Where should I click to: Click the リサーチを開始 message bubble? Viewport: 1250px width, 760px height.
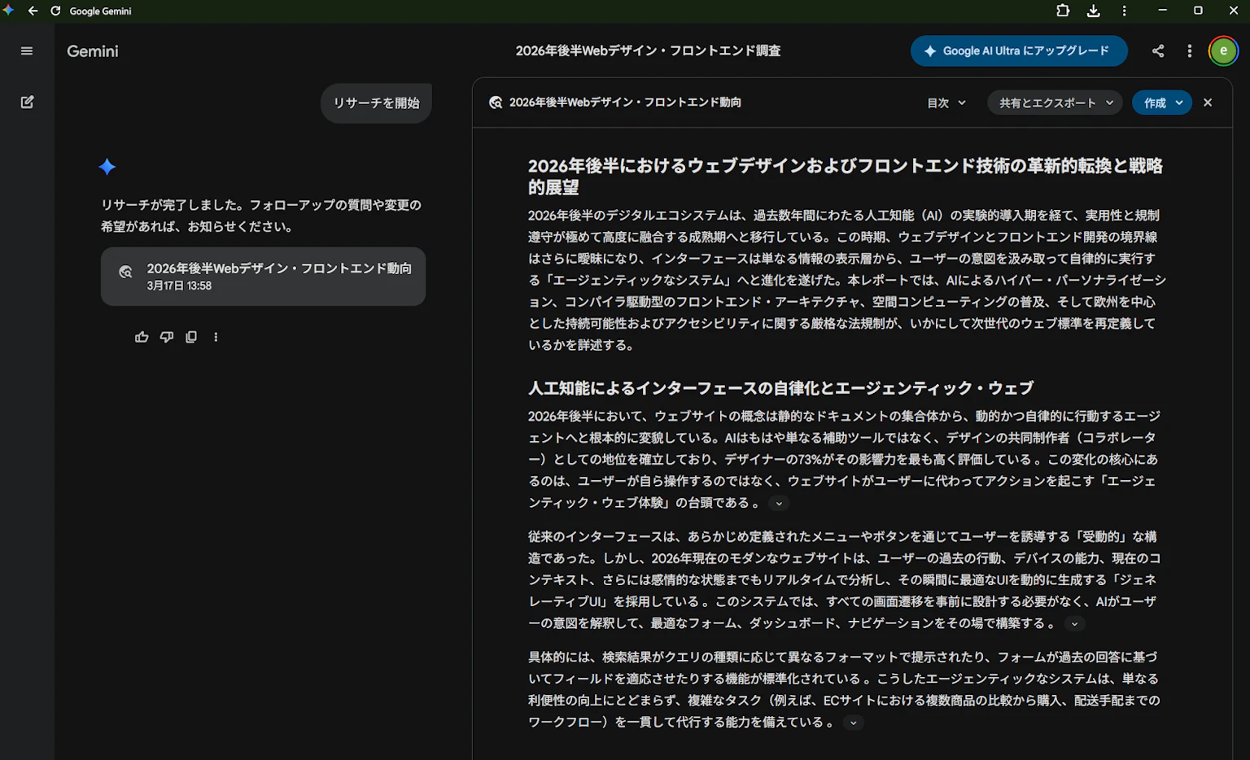pos(376,103)
